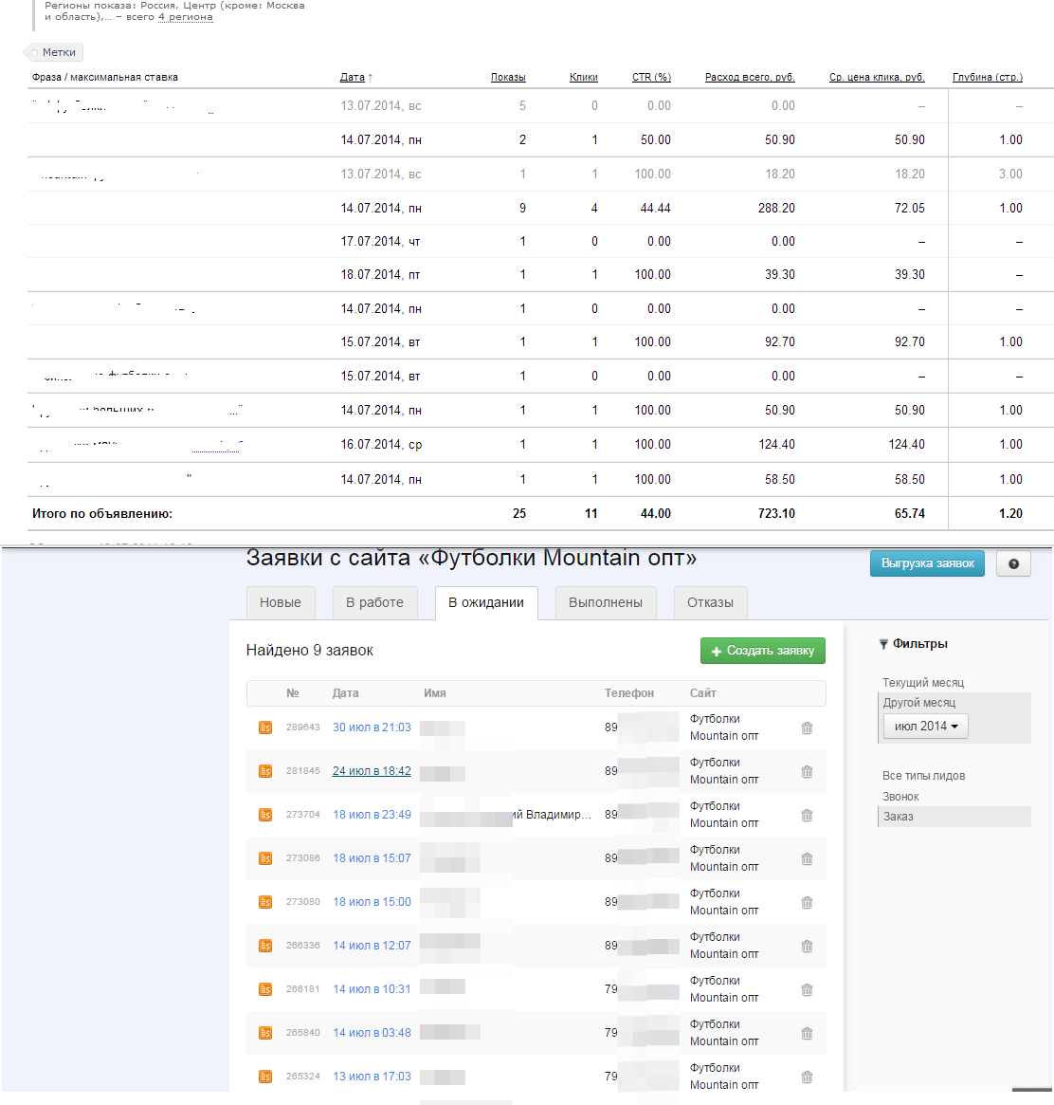Delete request 266181 with trash icon
This screenshot has height=1105, width=1054.
coord(807,990)
